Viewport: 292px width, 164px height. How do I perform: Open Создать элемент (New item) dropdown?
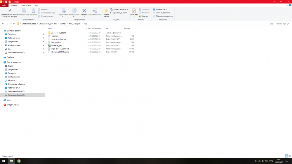pos(119,10)
